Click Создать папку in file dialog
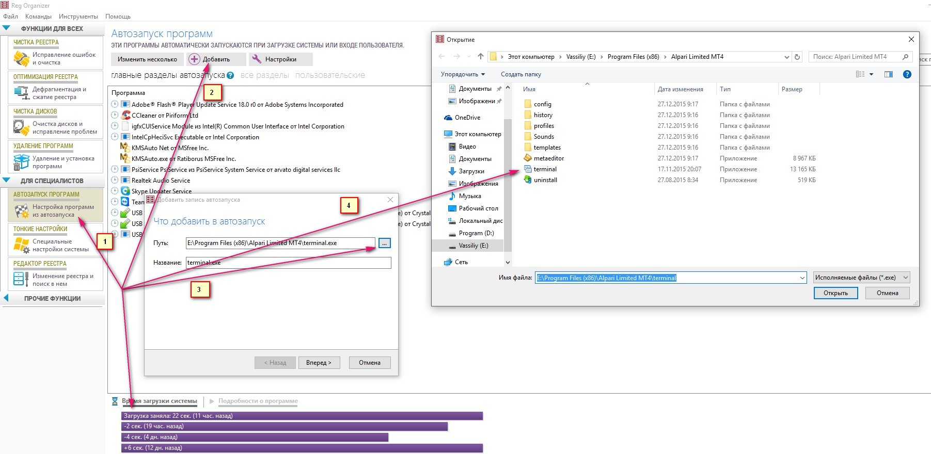 (x=521, y=74)
